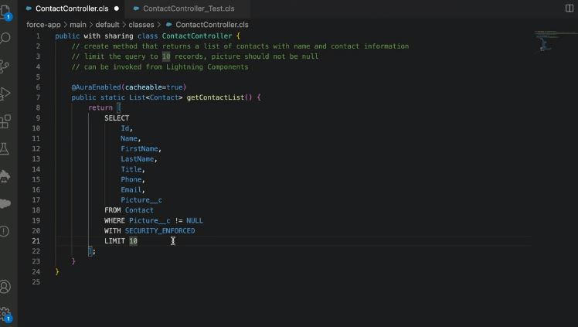Image resolution: width=578 pixels, height=327 pixels.
Task: Open the Accounts profile icon
Action: (x=5, y=287)
